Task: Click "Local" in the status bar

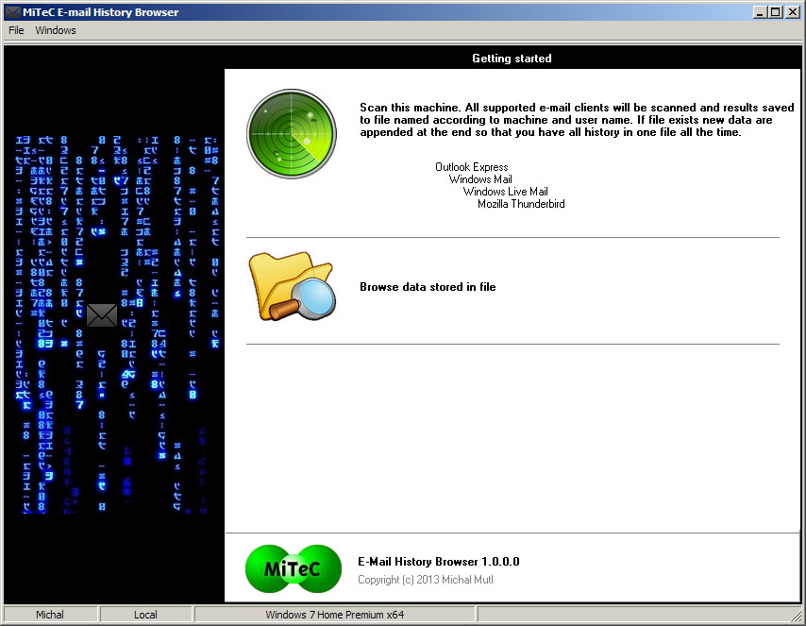Action: (145, 615)
